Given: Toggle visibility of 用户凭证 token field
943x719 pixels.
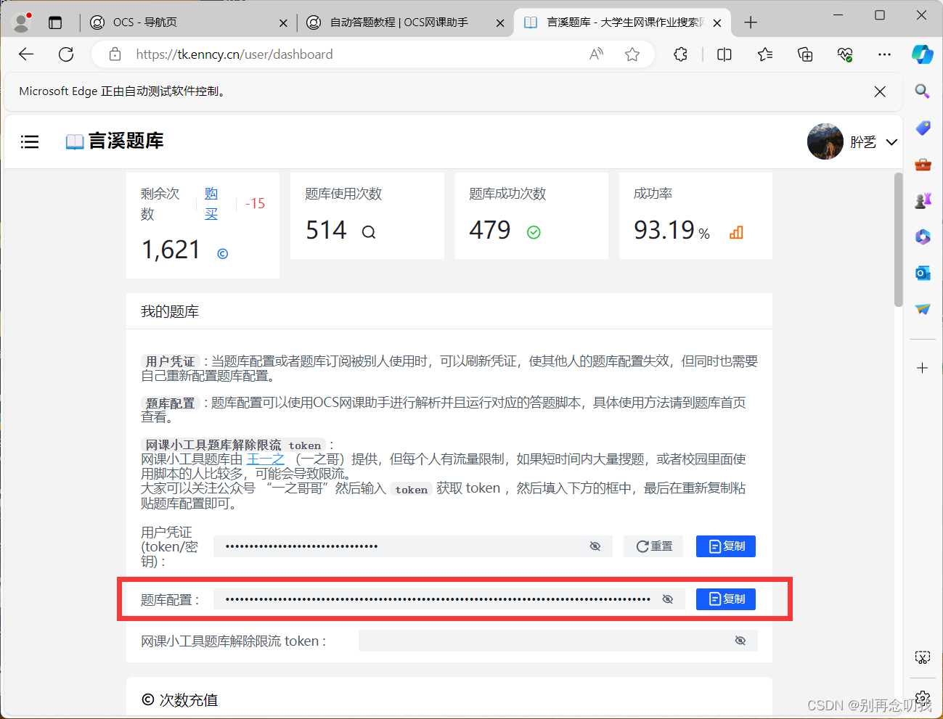Looking at the screenshot, I should pos(595,546).
